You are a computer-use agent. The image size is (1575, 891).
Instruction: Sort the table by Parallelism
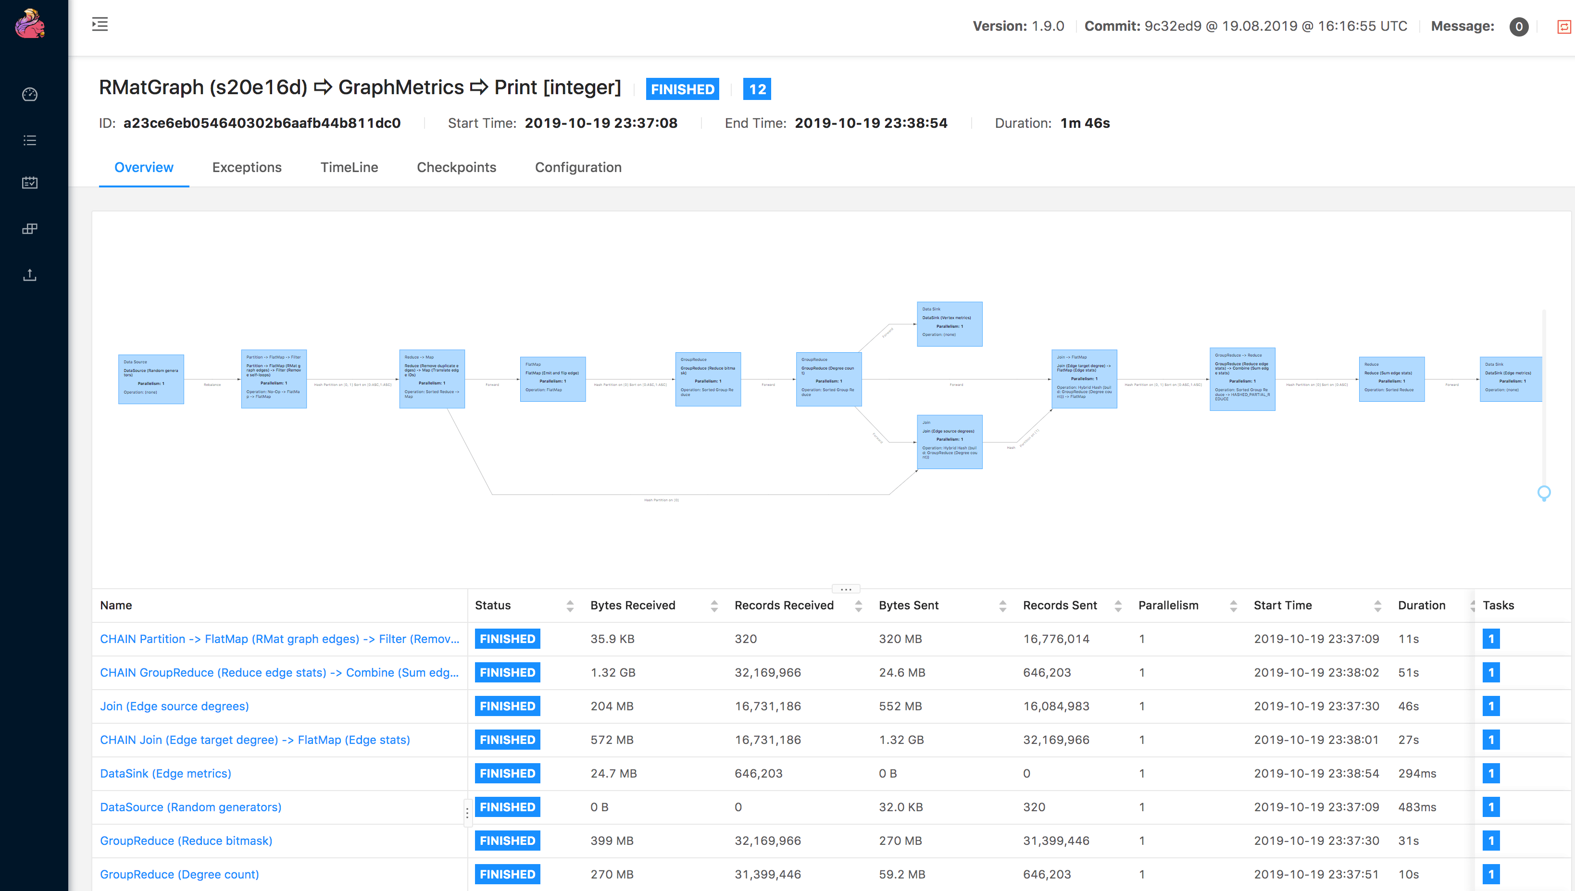pyautogui.click(x=1234, y=606)
